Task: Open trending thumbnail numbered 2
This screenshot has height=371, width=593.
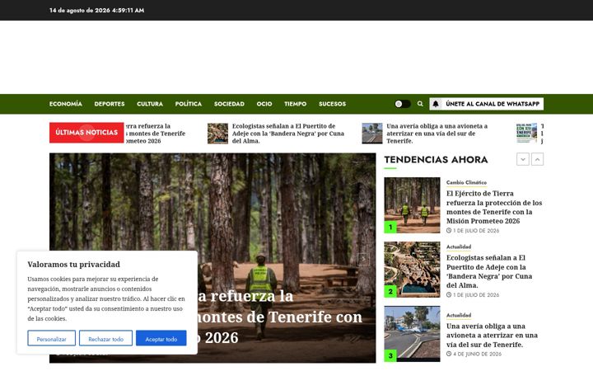Action: (412, 270)
